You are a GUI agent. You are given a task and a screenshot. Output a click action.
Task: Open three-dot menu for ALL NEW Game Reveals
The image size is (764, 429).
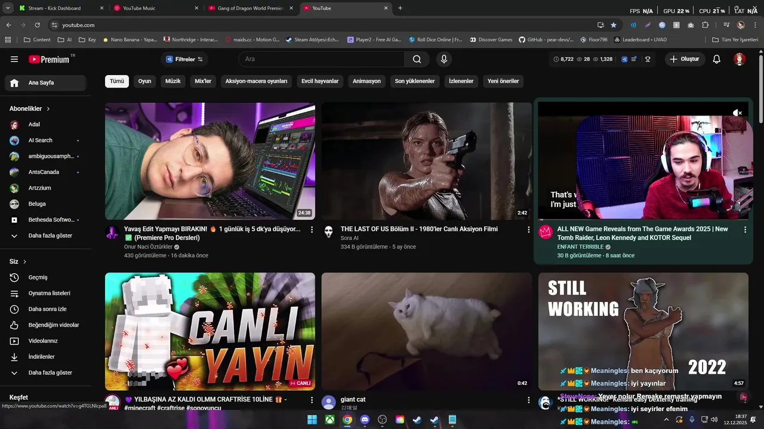point(745,229)
